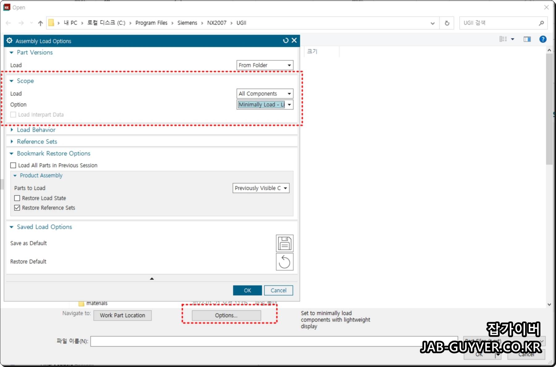Image resolution: width=556 pixels, height=367 pixels.
Task: Click scrollbar down arrow in file list
Action: click(549, 304)
